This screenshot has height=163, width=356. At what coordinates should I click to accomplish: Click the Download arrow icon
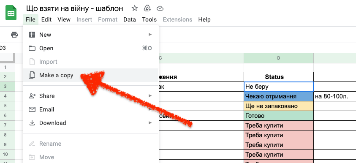tap(32, 123)
